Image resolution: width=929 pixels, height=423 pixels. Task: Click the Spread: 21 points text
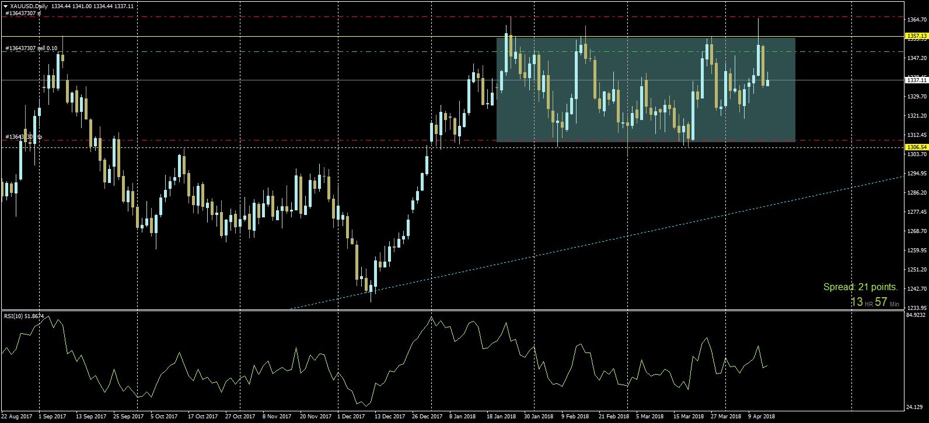click(x=860, y=287)
